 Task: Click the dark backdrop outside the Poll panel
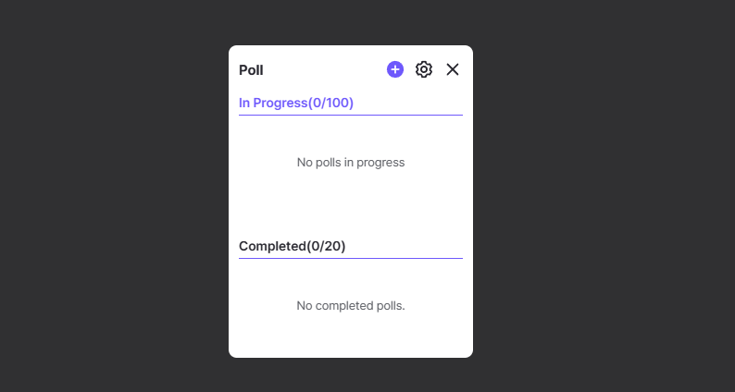click(x=111, y=194)
